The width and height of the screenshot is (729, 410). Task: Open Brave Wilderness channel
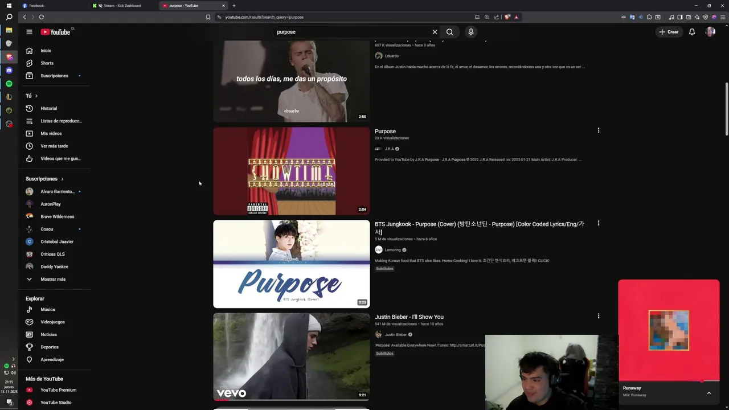[57, 216]
